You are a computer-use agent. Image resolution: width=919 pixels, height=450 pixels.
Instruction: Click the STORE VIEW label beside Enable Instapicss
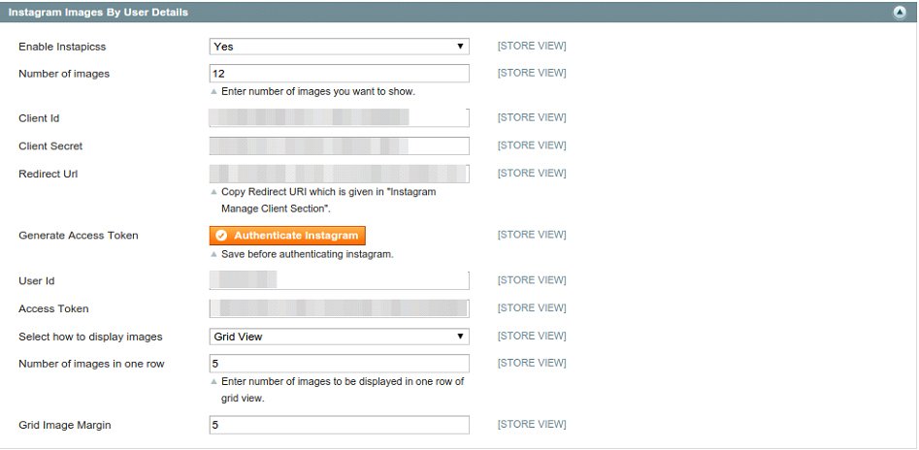click(532, 46)
